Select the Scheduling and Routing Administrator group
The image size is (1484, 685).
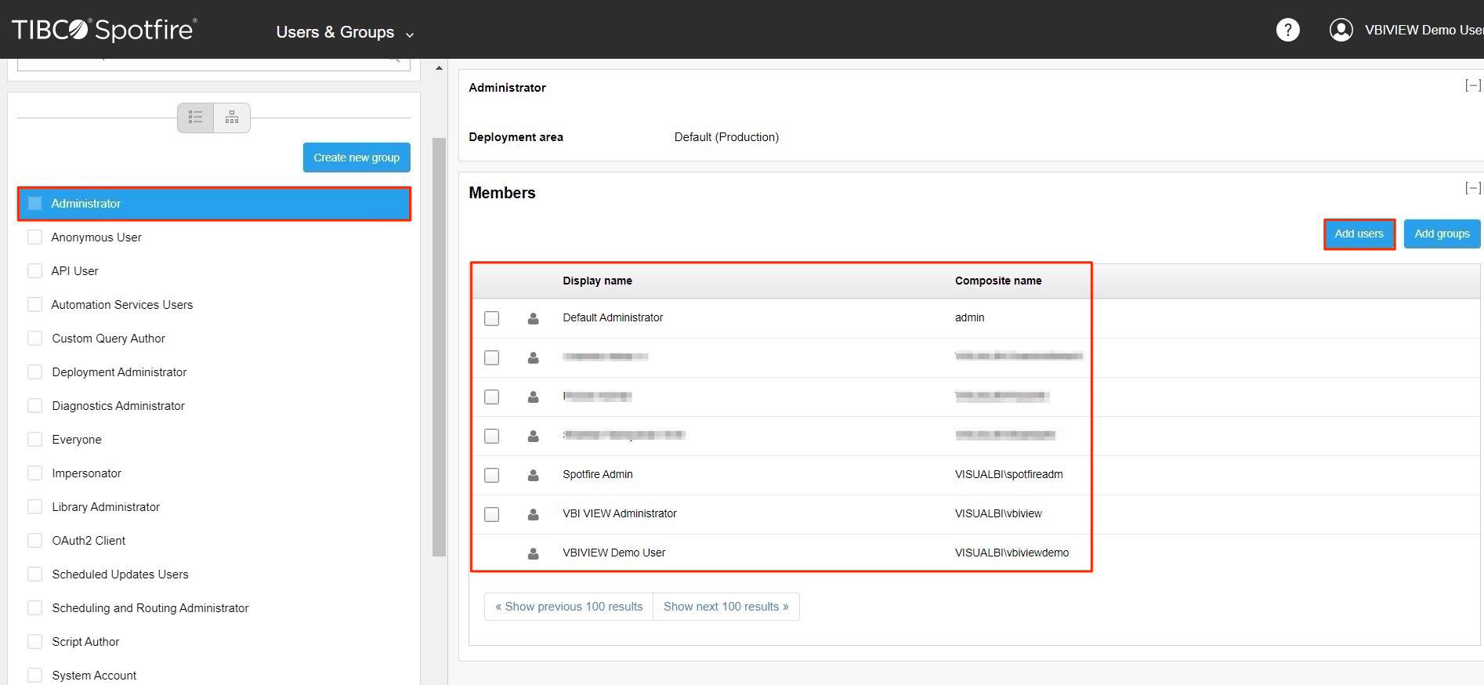click(x=150, y=608)
